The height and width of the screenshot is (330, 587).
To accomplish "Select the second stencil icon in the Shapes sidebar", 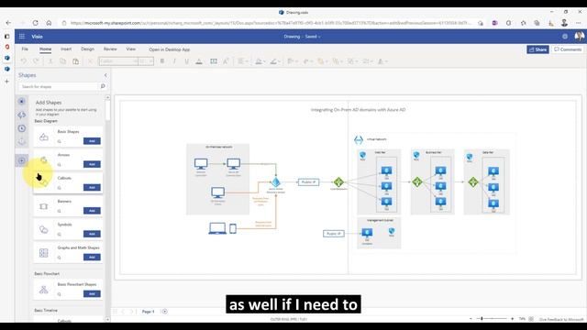I will [22, 115].
